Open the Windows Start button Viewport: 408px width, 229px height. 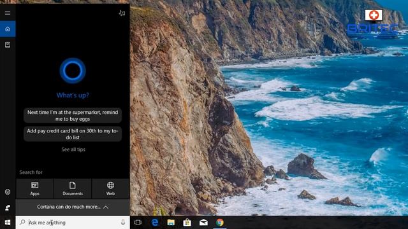pyautogui.click(x=8, y=223)
